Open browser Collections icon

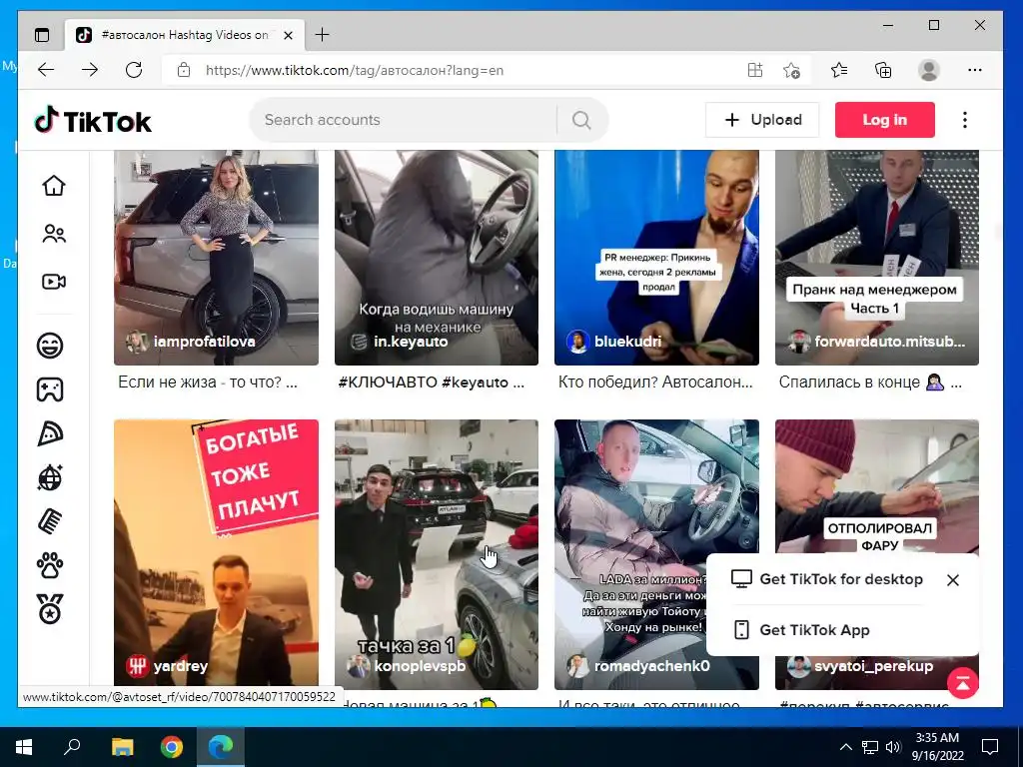point(883,70)
